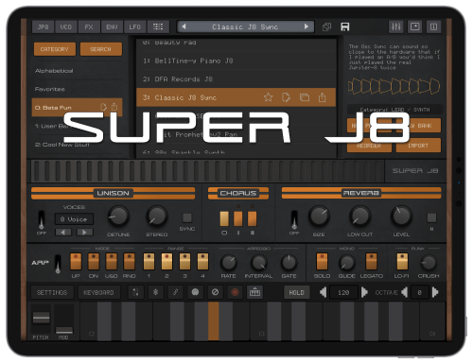
Task: Decrease tempo with arrow left of 120
Action: (324, 292)
